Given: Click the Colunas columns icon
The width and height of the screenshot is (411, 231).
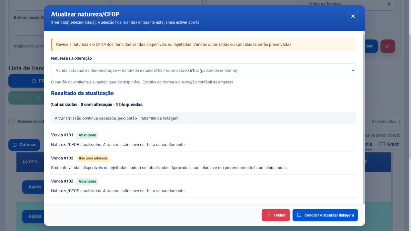Looking at the screenshot, I should [x=15, y=145].
